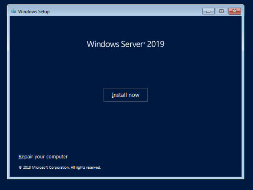The height and width of the screenshot is (190, 253).
Task: Click the Windows Setup title text
Action: [34, 12]
